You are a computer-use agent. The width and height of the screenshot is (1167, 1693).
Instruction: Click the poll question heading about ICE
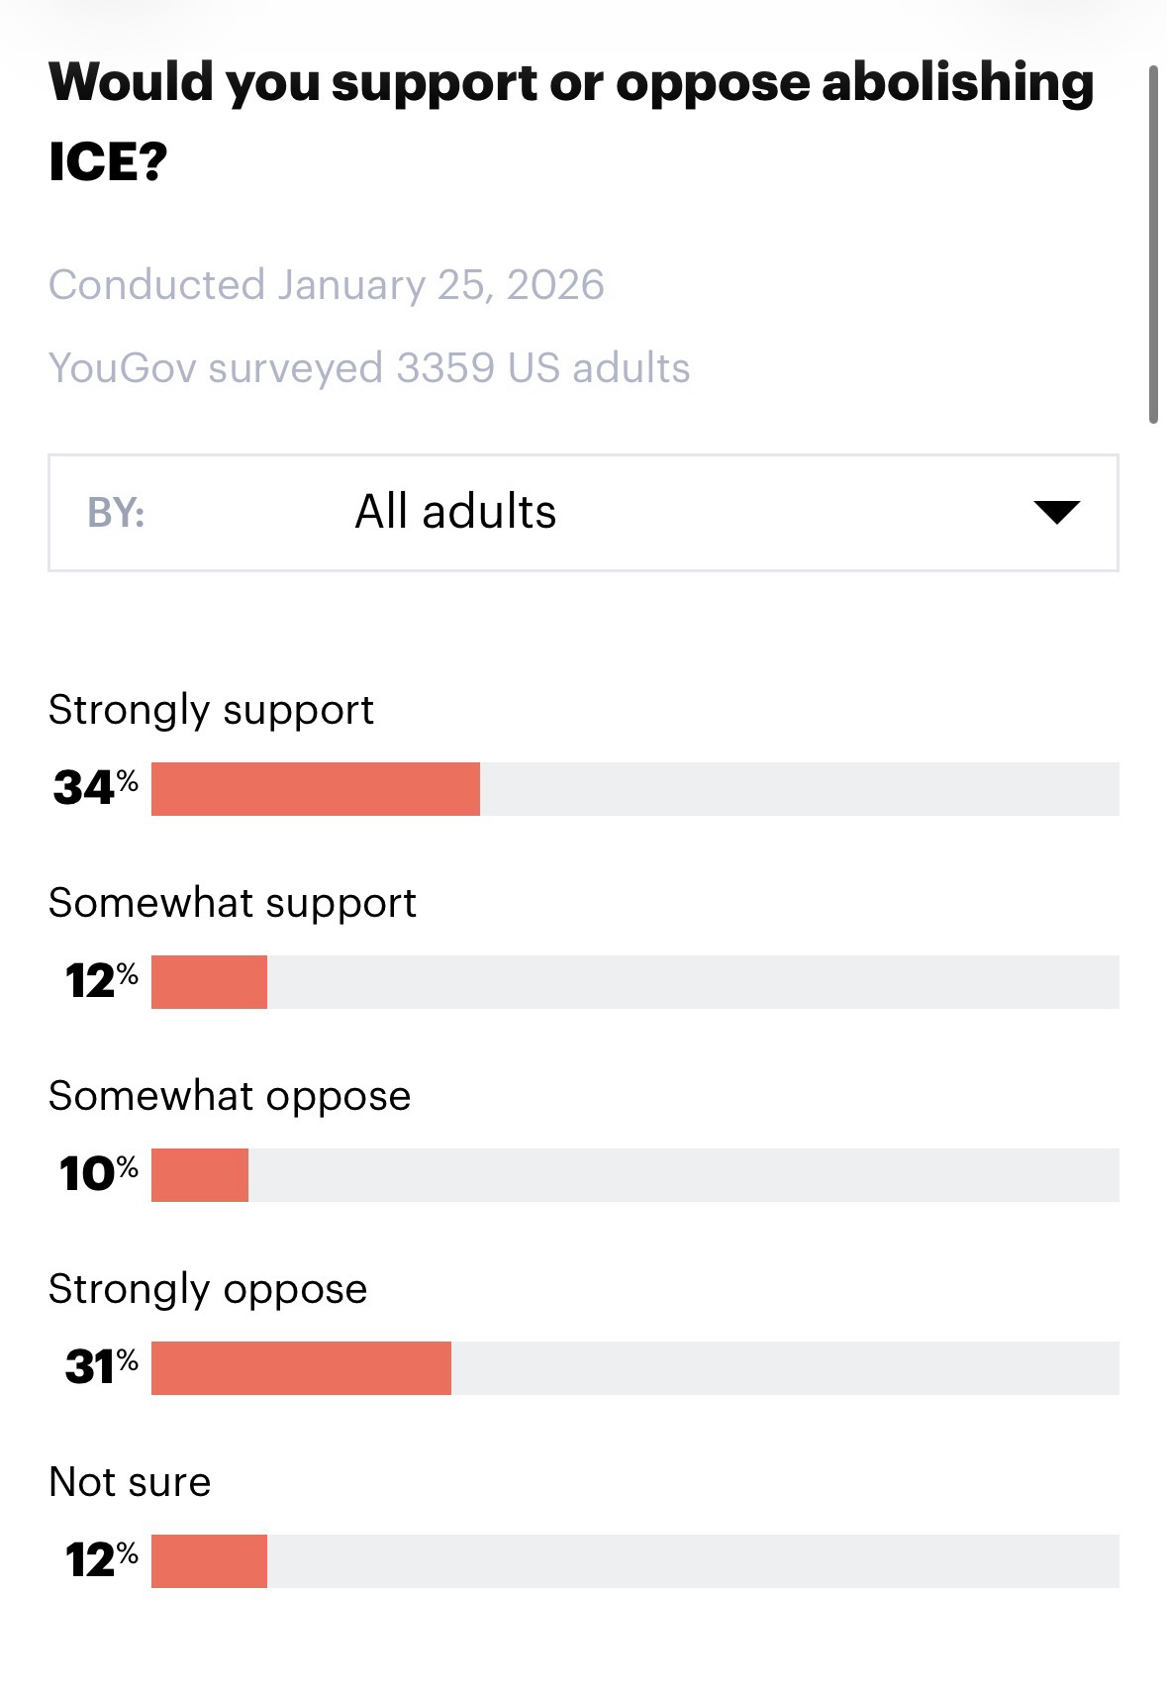571,121
